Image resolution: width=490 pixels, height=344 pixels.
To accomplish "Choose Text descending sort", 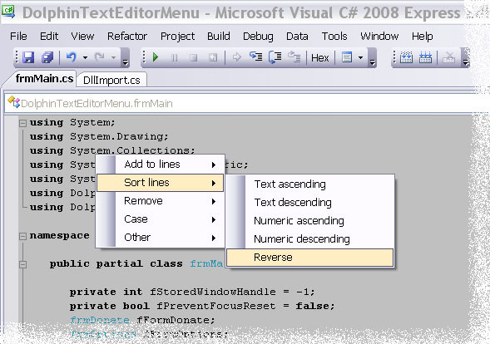I will click(x=310, y=203).
